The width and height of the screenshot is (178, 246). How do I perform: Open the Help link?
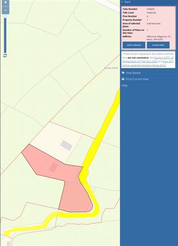[x=124, y=85]
